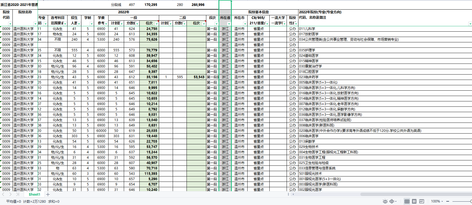Open the 学费参考 filter dropdown

[106, 24]
